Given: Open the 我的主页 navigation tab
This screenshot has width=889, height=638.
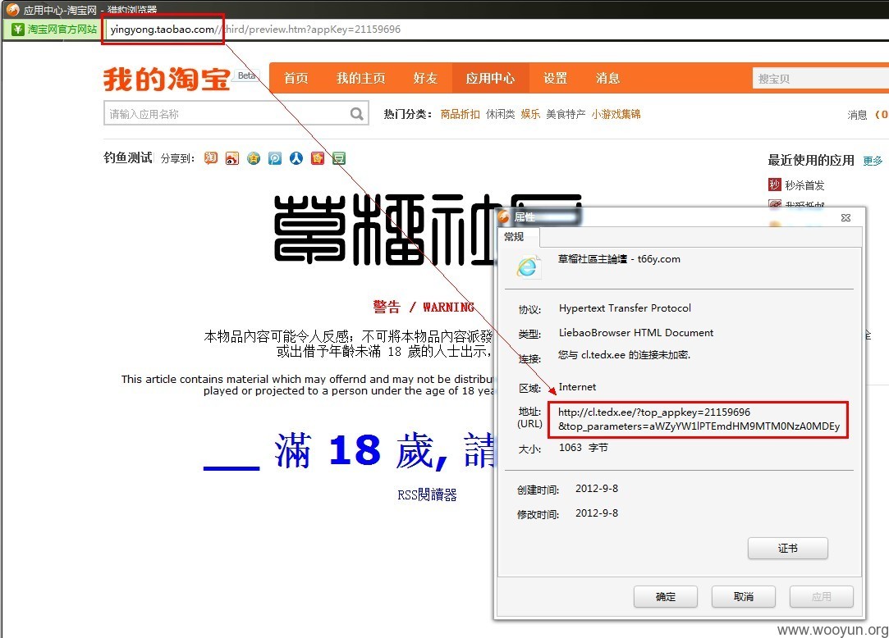Looking at the screenshot, I should [360, 78].
